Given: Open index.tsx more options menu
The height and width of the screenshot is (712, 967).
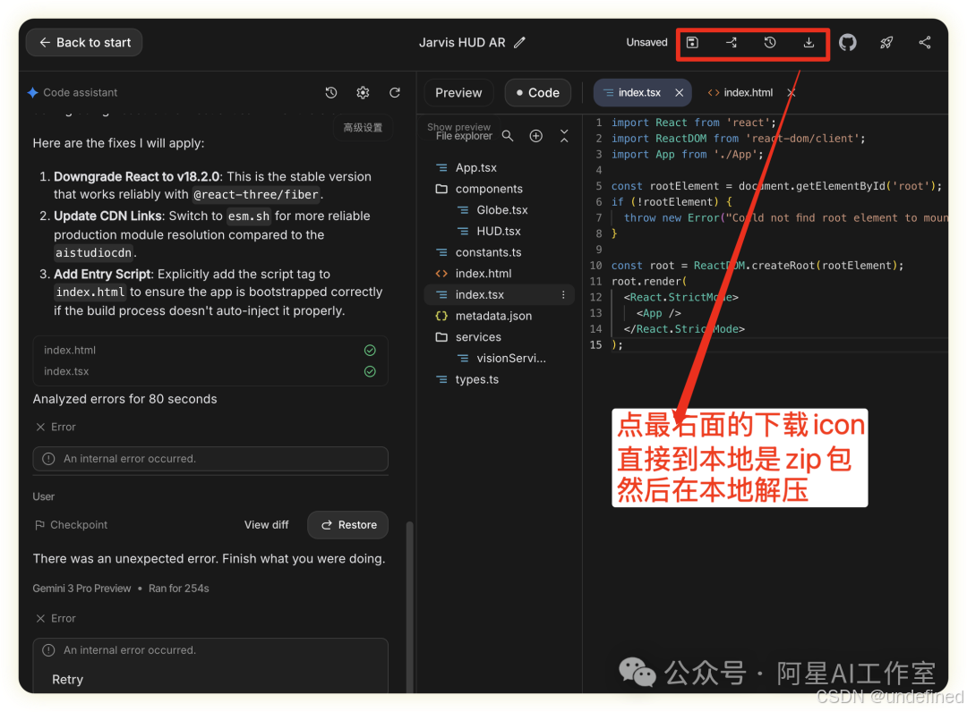Looking at the screenshot, I should point(563,295).
